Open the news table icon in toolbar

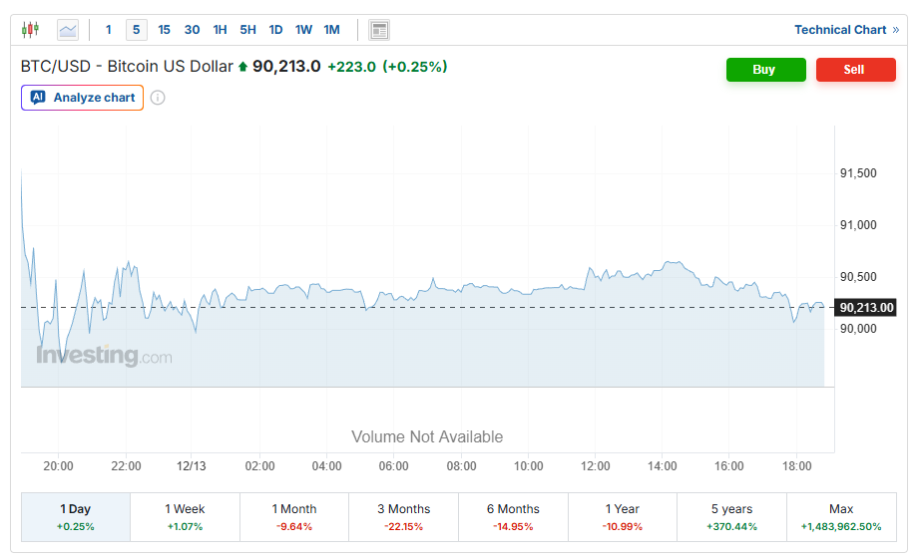click(379, 30)
